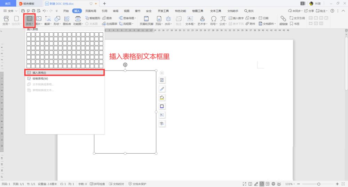Click the shape outline icon beside text box

(162, 106)
